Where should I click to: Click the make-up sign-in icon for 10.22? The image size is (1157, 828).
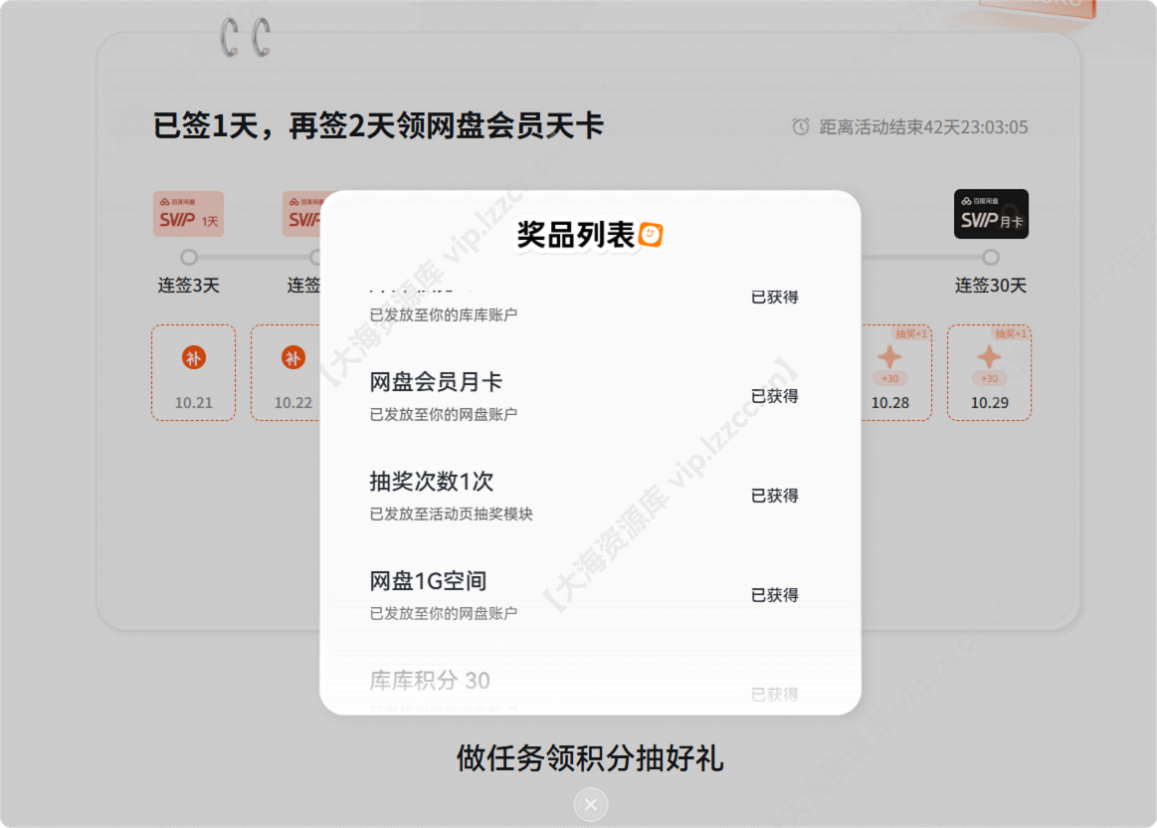coord(292,358)
